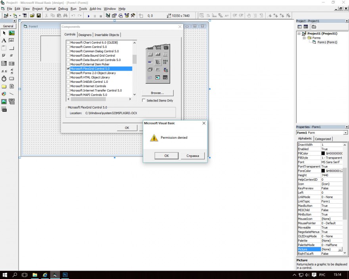Tick Microsoft Common Dialog Control 5.0
The width and height of the screenshot is (349, 279).
coord(68,51)
